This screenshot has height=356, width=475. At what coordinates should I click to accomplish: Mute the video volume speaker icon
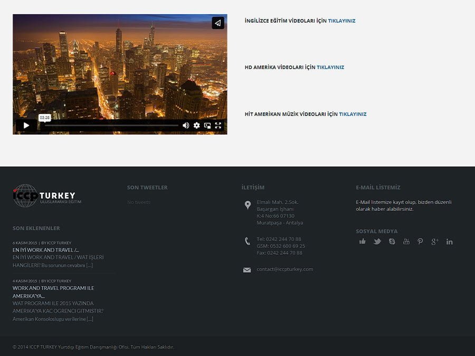coord(186,126)
